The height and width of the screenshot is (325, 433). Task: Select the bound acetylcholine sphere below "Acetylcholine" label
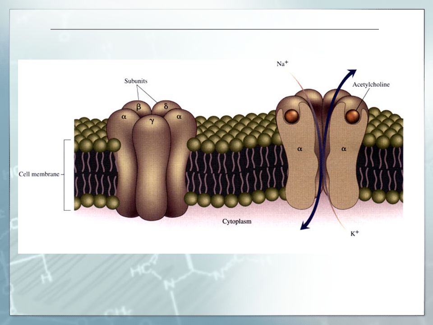tap(352, 116)
